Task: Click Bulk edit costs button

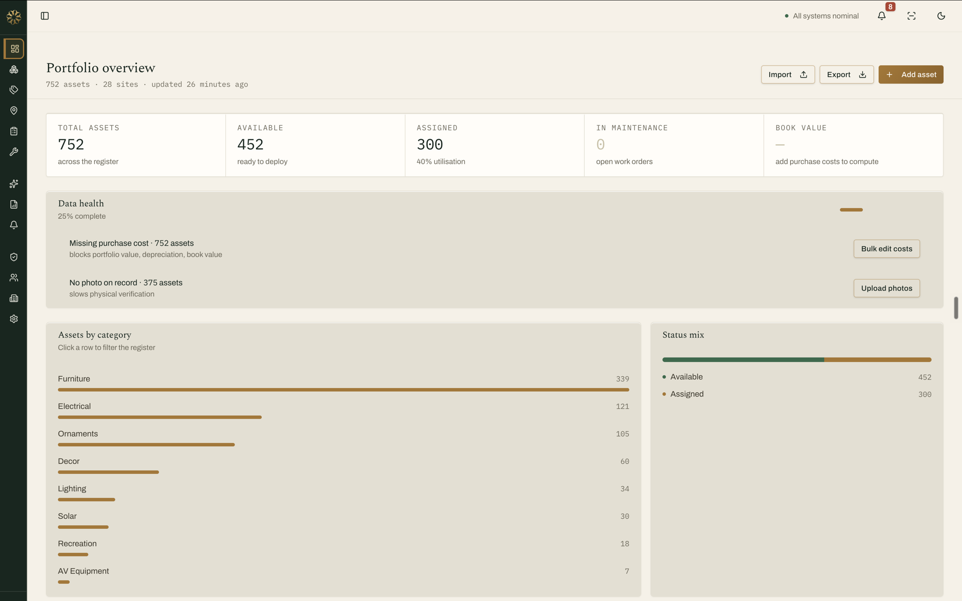Action: coord(886,249)
